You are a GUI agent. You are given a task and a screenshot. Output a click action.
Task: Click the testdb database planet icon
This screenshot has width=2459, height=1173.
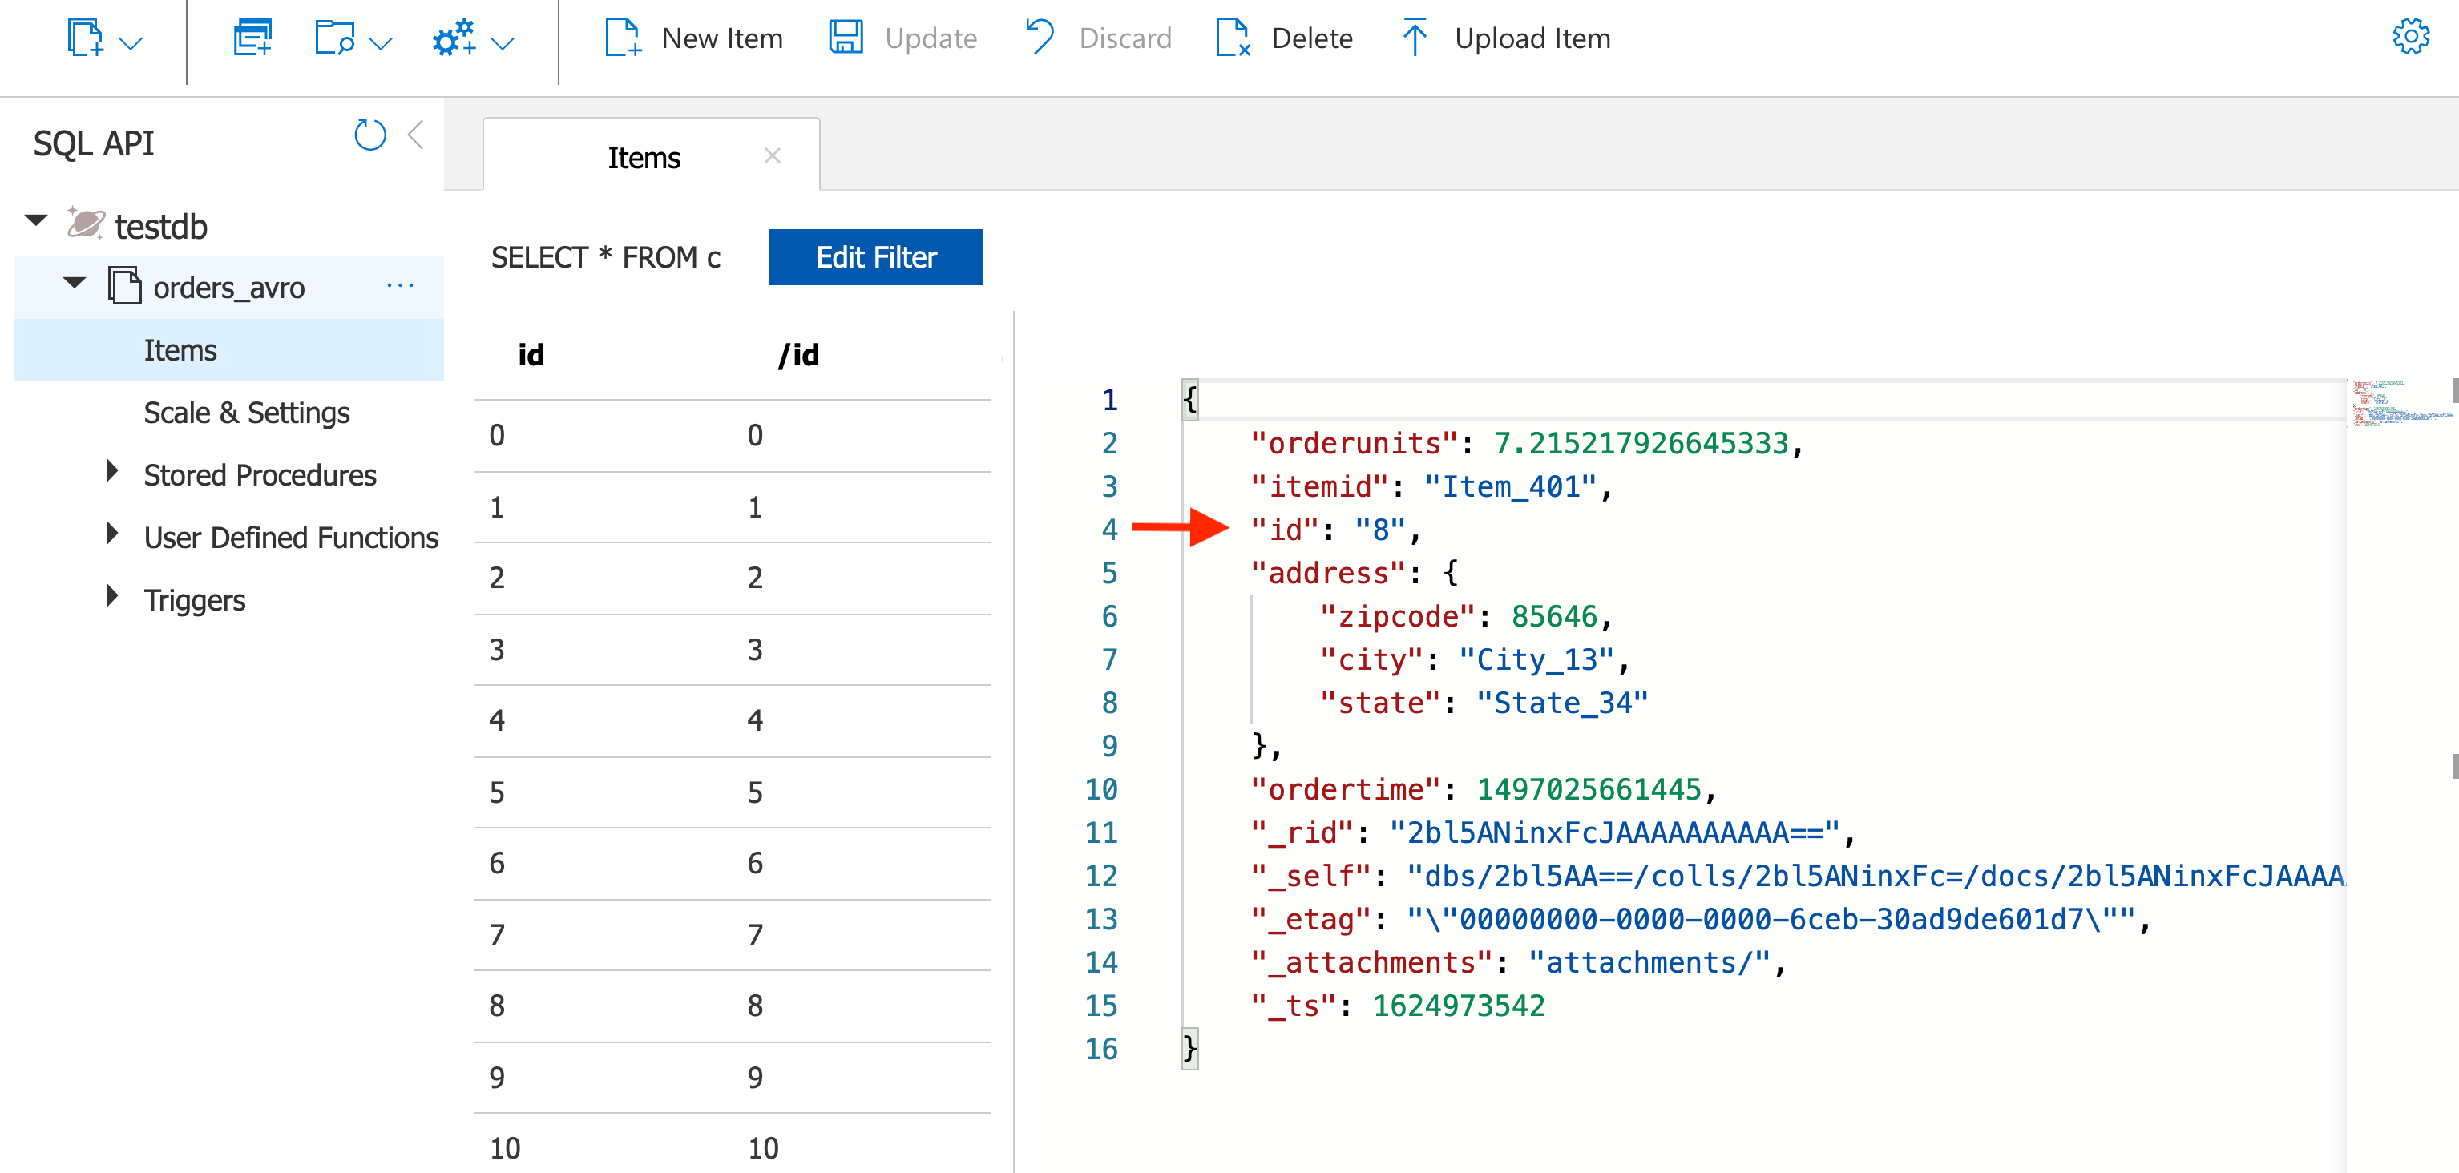[x=86, y=224]
